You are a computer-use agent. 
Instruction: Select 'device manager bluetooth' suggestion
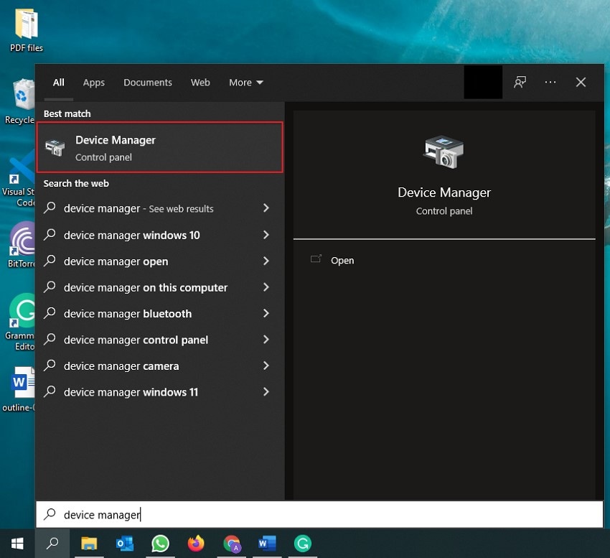(x=159, y=313)
